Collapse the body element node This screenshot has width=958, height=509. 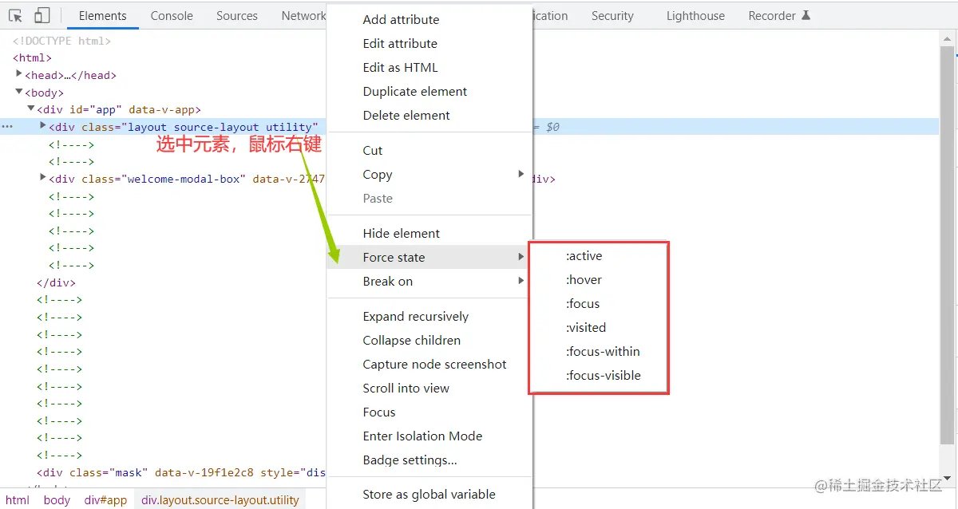coord(20,92)
